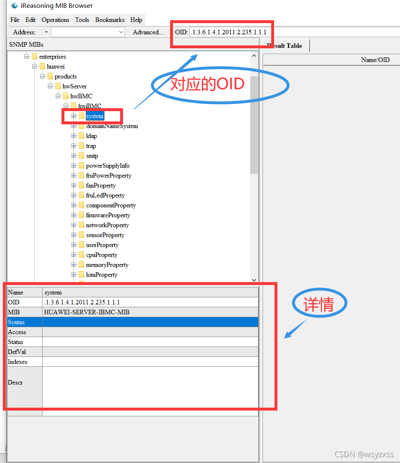This screenshot has height=463, width=400.
Task: Select the userProperty tree item label
Action: (102, 245)
